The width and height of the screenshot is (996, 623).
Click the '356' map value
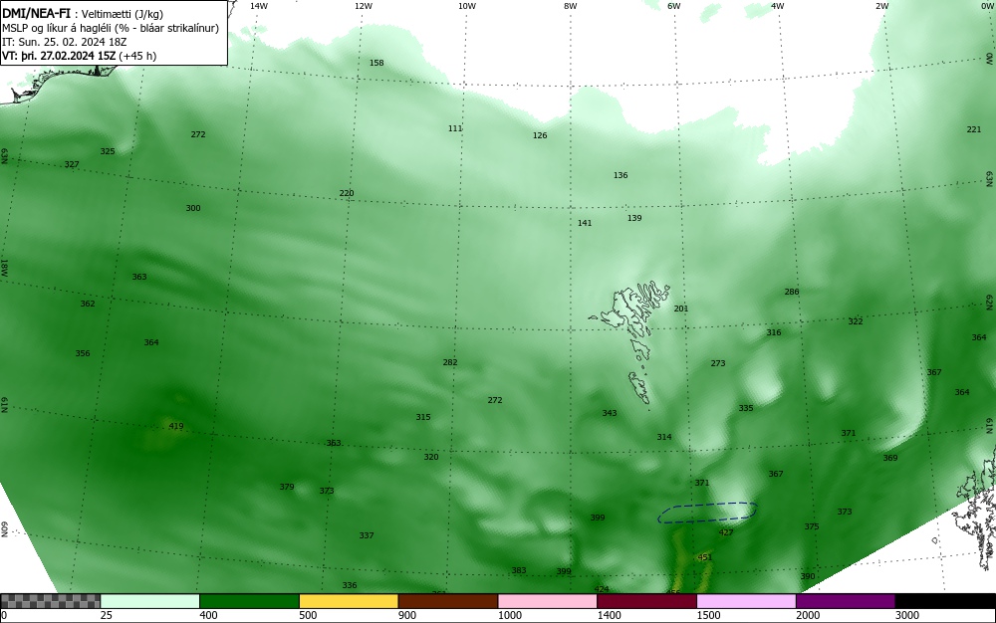[83, 353]
